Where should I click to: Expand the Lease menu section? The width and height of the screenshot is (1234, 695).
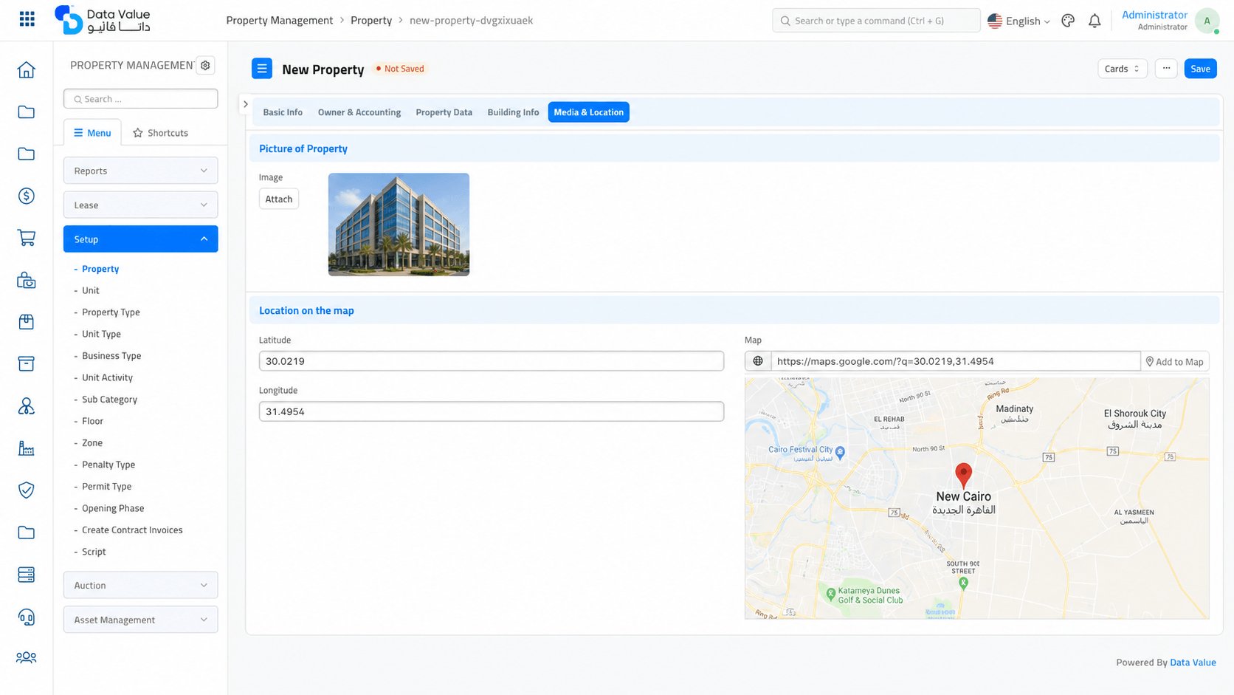click(x=140, y=205)
